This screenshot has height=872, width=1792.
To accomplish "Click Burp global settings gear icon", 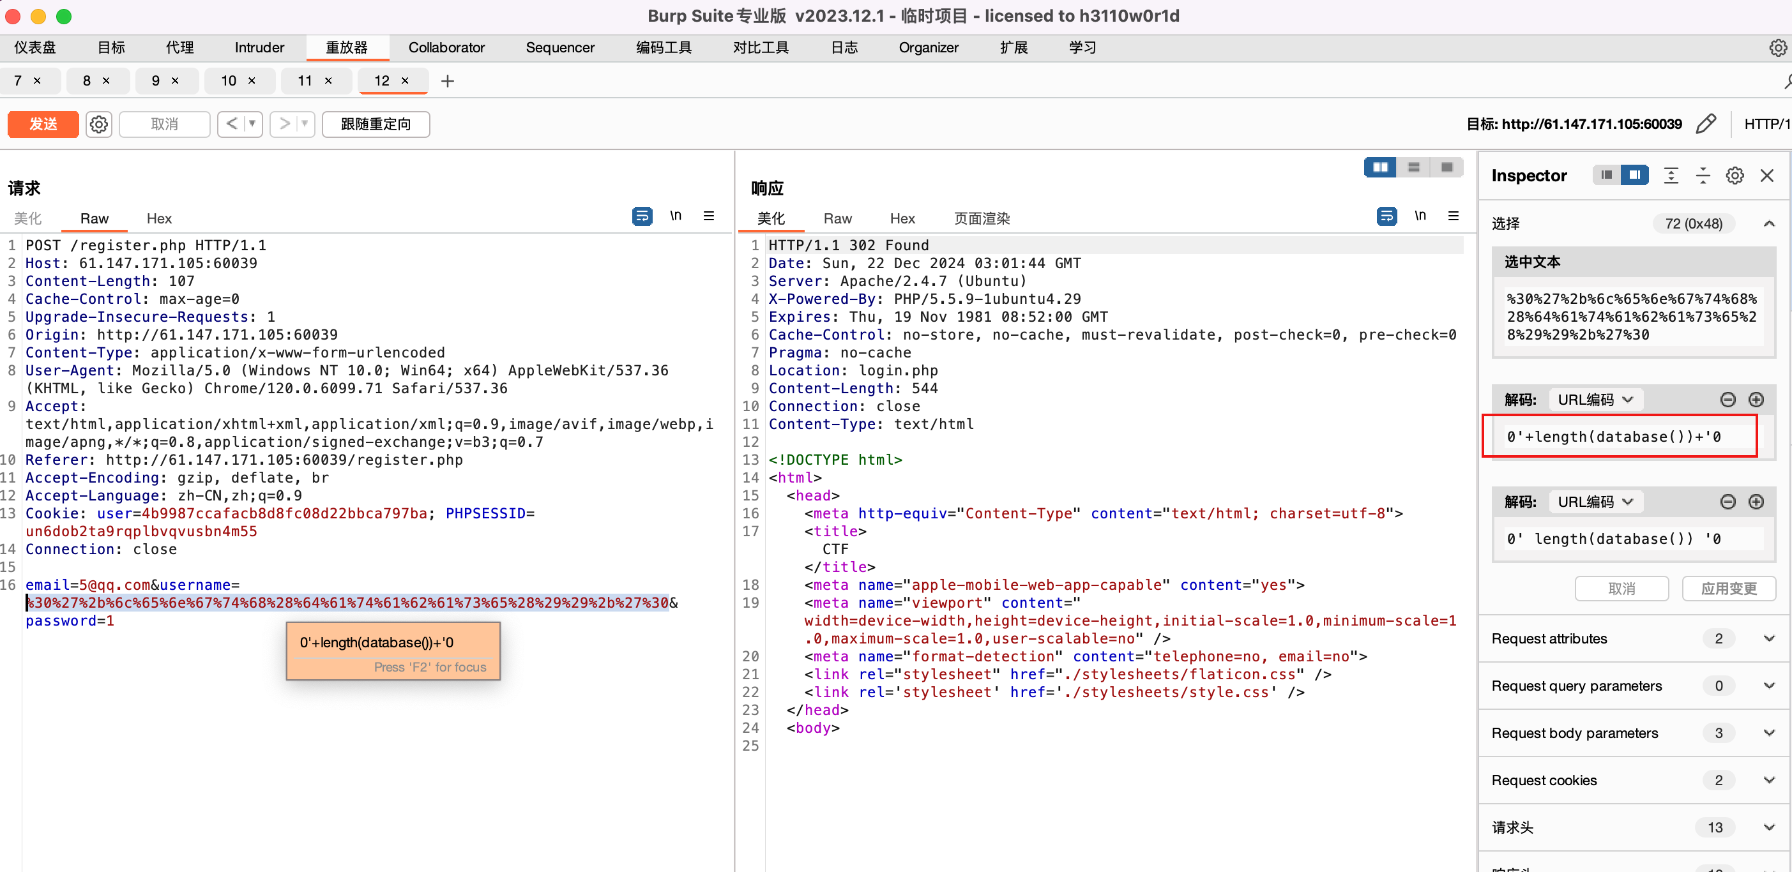I will coord(1777,47).
